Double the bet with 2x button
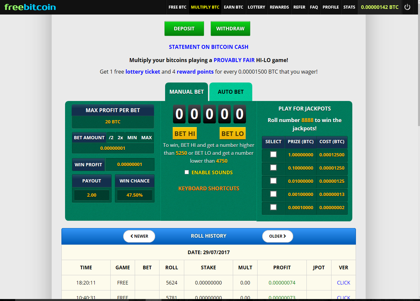Screen dimensions: 420x301 pyautogui.click(x=120, y=138)
